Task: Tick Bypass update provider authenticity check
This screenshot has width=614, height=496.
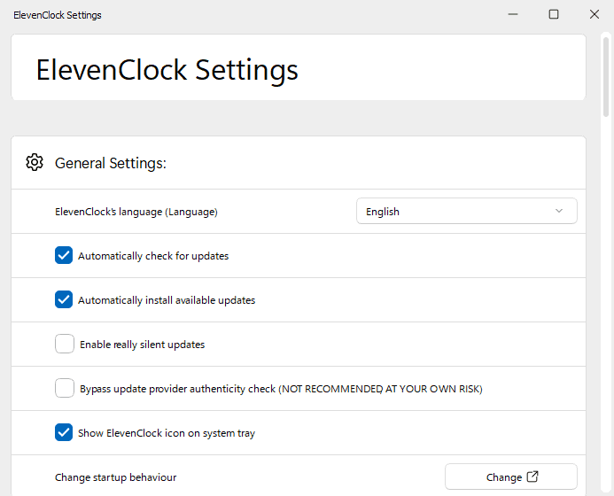Action: [x=64, y=388]
